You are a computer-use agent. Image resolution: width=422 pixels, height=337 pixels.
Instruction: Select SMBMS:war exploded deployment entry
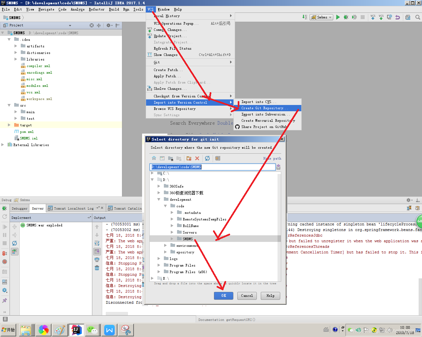pyautogui.click(x=44, y=225)
